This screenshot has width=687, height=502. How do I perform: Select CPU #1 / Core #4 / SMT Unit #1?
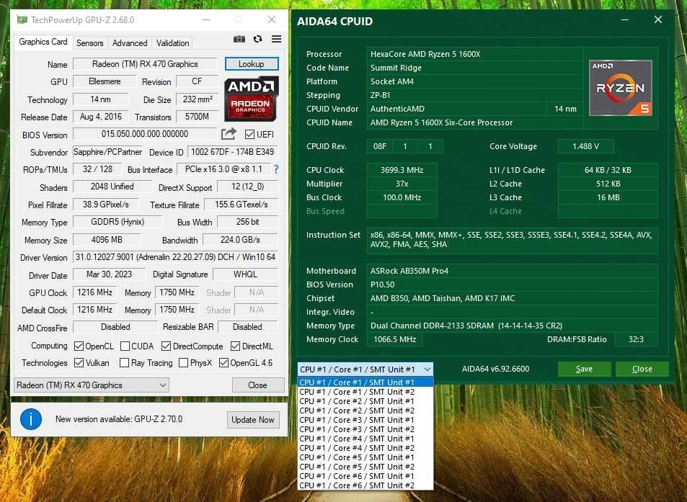click(365, 439)
